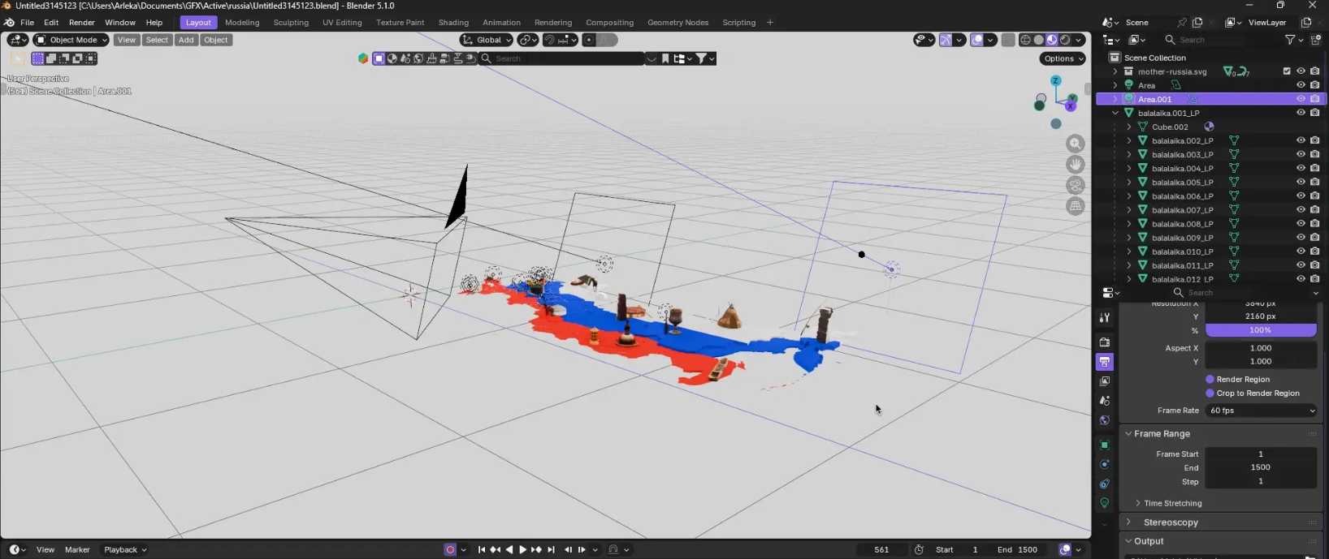Hide balalaika.004_LP with eye icon
Image resolution: width=1329 pixels, height=559 pixels.
click(1301, 168)
